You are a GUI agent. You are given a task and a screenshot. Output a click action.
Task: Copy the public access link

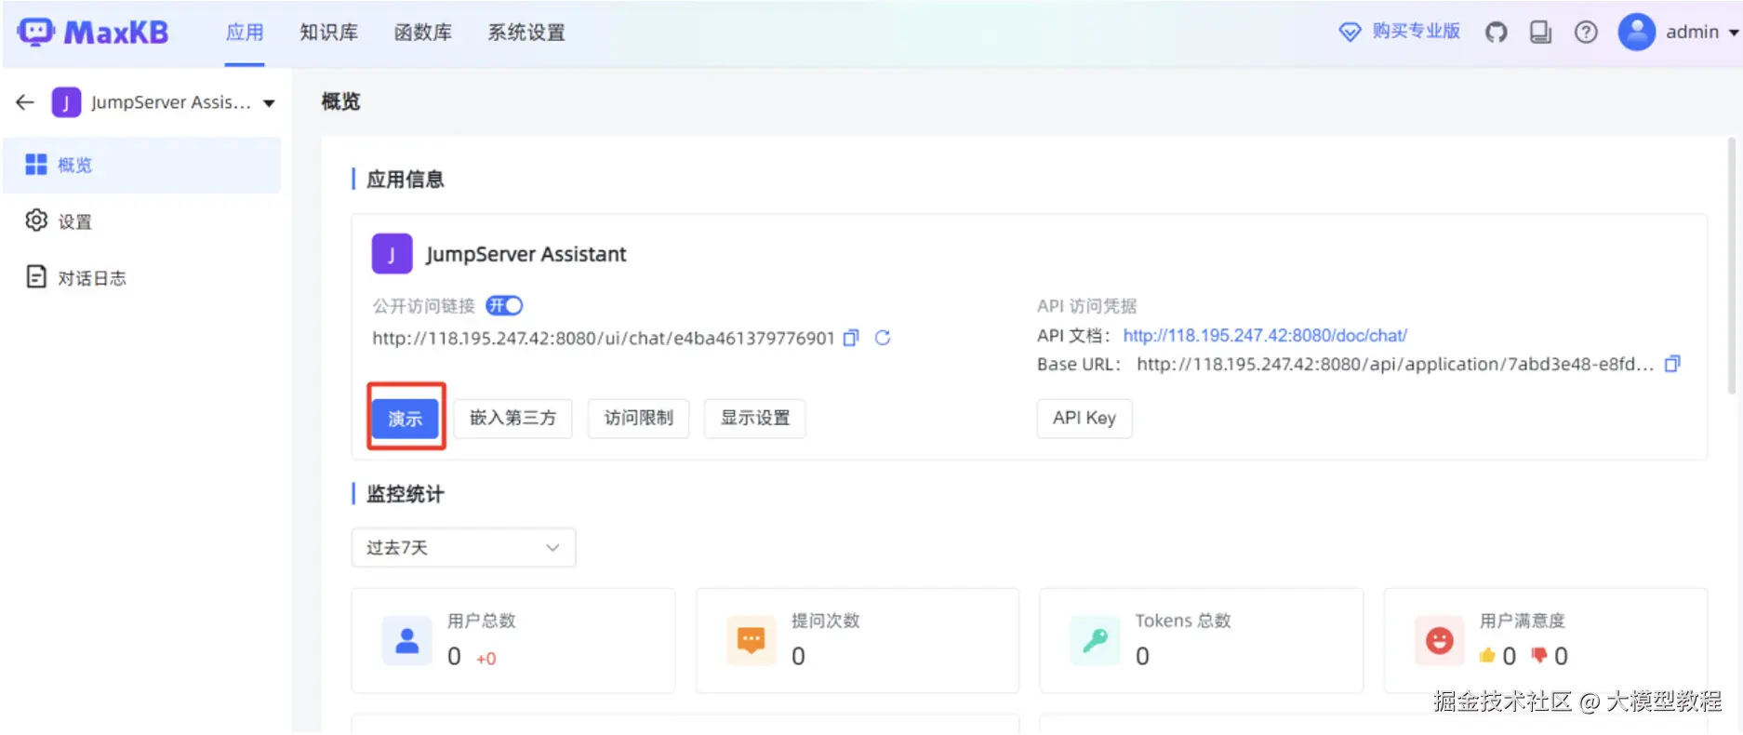pyautogui.click(x=850, y=338)
